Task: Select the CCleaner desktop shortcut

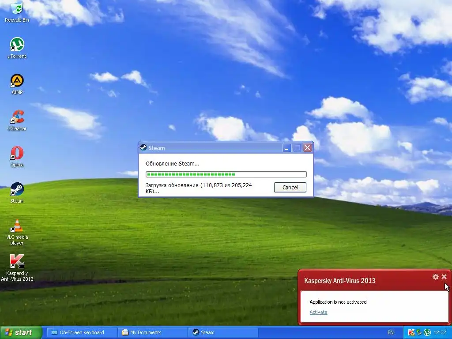Action: (17, 120)
